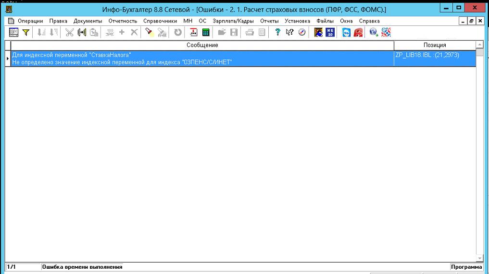489x274 pixels.
Task: Click the sort ascending arrow icon
Action: point(41,32)
